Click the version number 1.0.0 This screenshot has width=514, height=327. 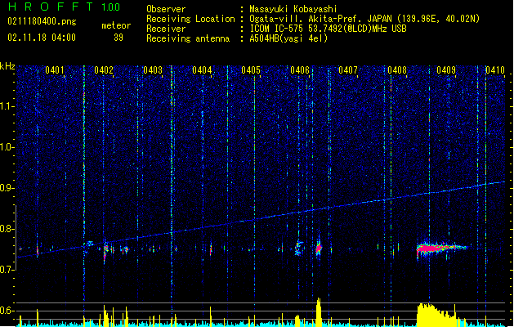pyautogui.click(x=111, y=7)
